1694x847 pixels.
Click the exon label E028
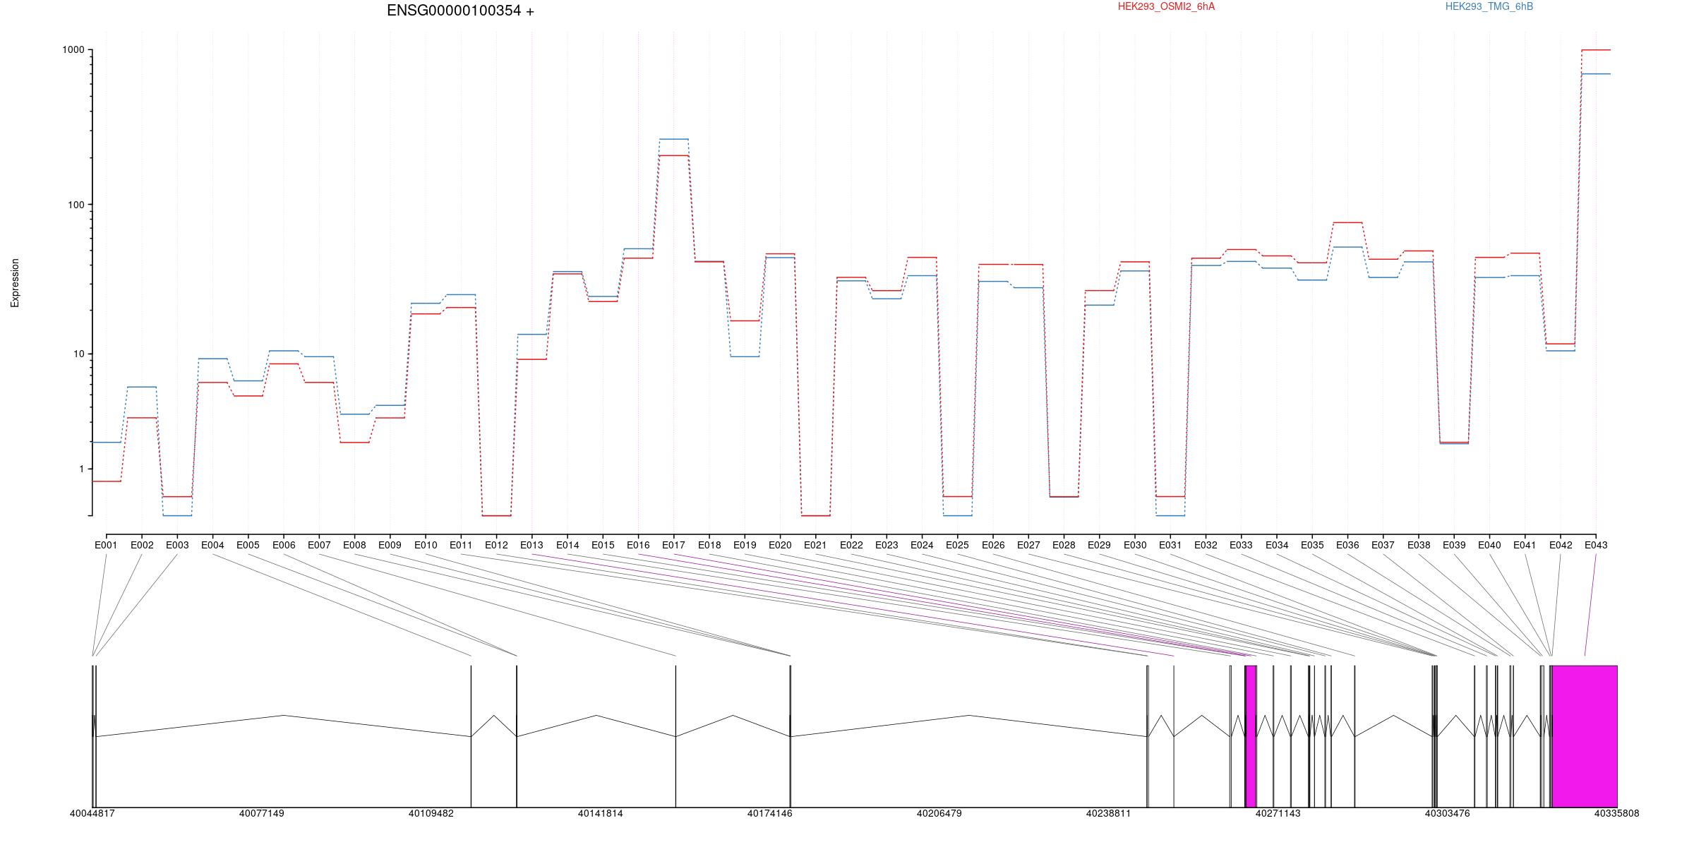[x=1064, y=545]
